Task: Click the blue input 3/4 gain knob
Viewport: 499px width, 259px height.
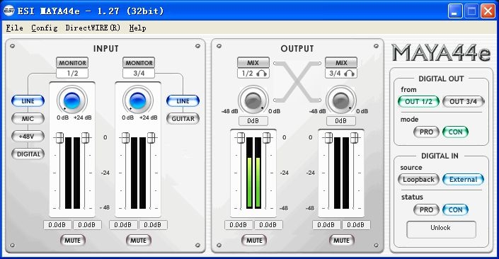Action: click(138, 100)
